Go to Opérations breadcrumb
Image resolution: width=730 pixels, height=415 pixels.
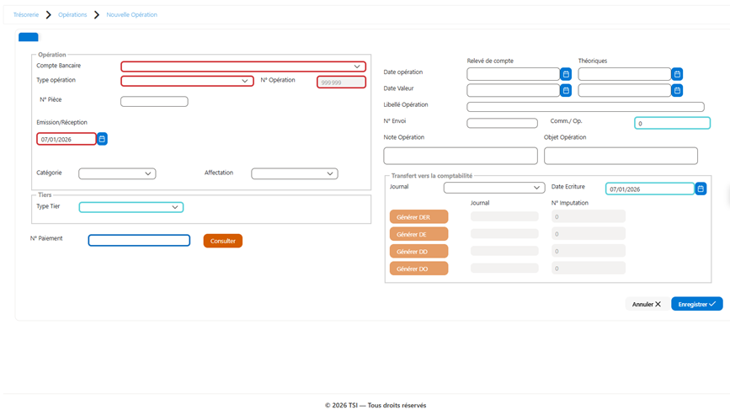click(x=72, y=15)
